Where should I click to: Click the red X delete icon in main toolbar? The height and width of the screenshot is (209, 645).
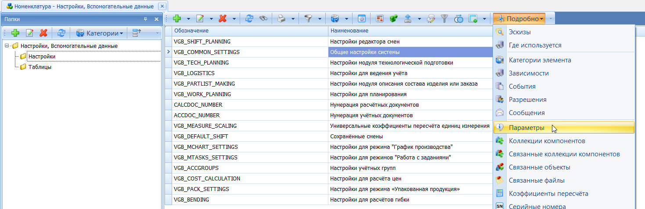point(223,18)
